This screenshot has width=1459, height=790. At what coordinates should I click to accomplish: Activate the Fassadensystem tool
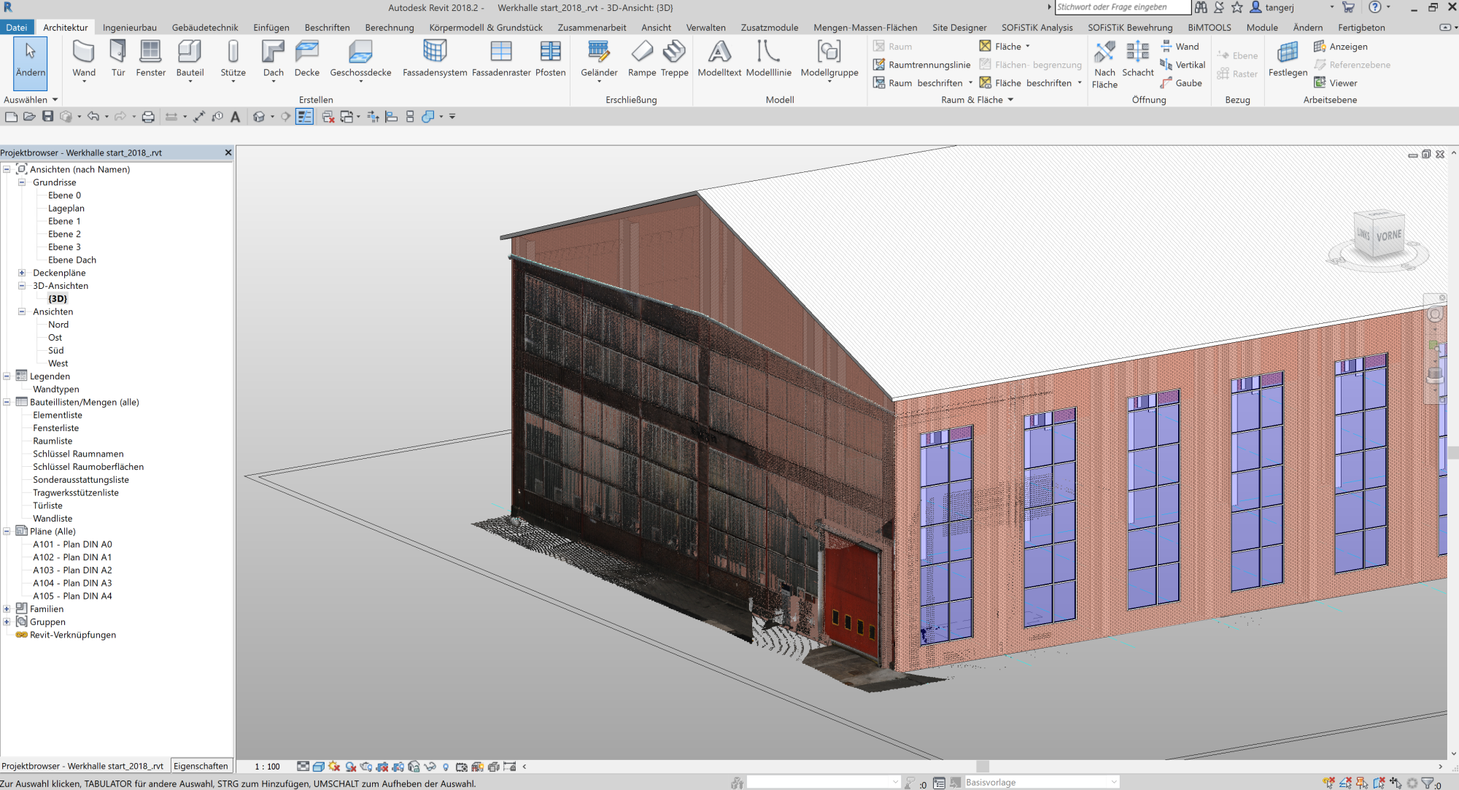coord(435,58)
